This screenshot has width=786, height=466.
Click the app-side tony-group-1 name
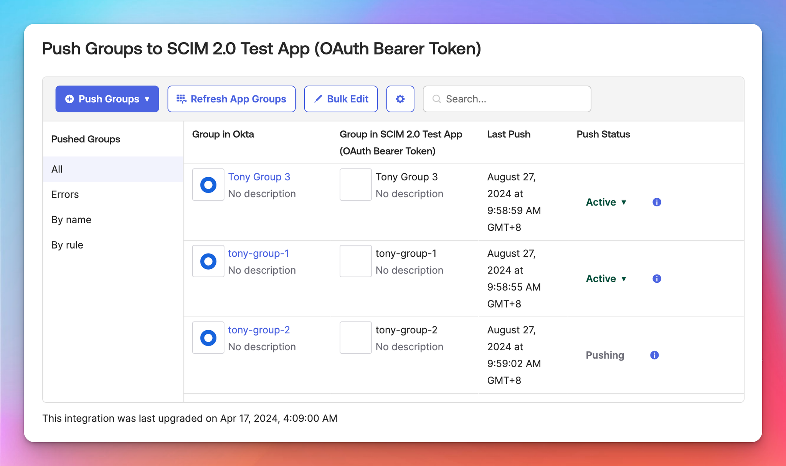[x=406, y=254]
